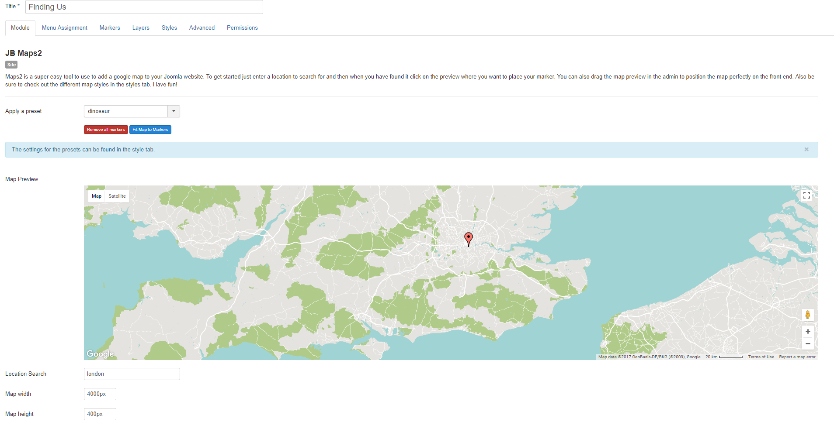This screenshot has width=834, height=422.
Task: Dismiss the presets info alert
Action: click(x=806, y=149)
